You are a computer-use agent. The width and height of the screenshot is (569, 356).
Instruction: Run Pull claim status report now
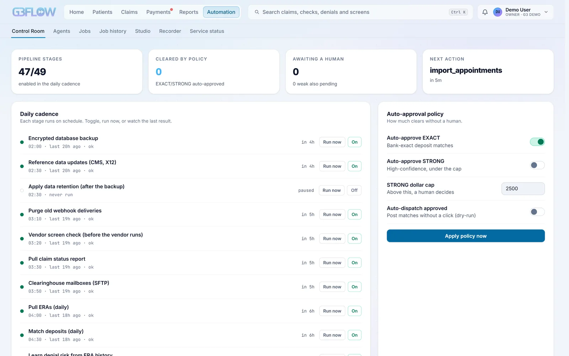[x=332, y=263]
